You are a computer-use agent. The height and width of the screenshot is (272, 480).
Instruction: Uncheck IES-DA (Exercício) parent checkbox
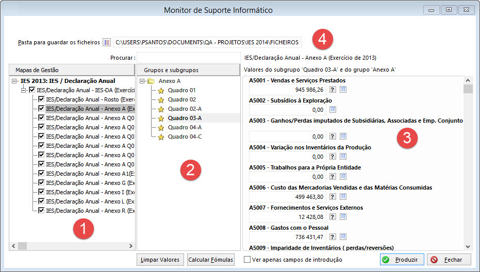point(32,90)
